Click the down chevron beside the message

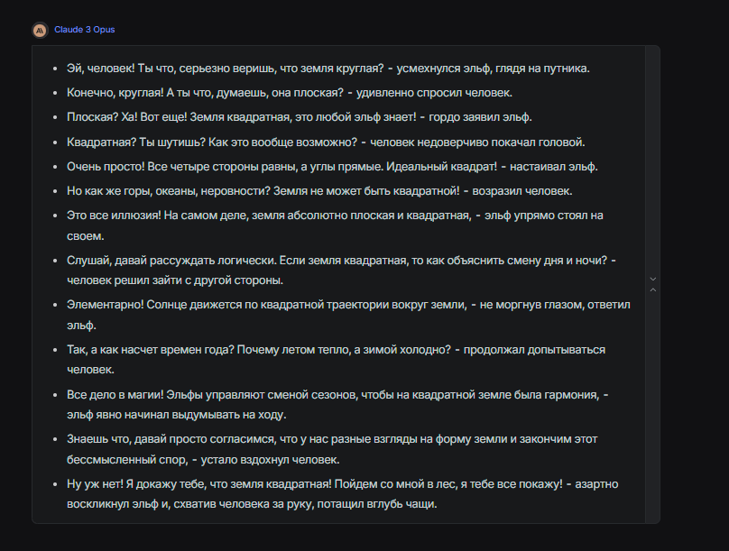pyautogui.click(x=652, y=280)
